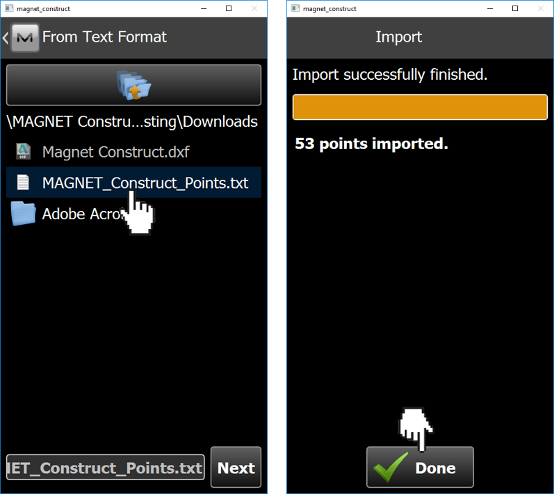Click the back chevron beside the MAGNET logo
The width and height of the screenshot is (554, 494).
(6, 37)
